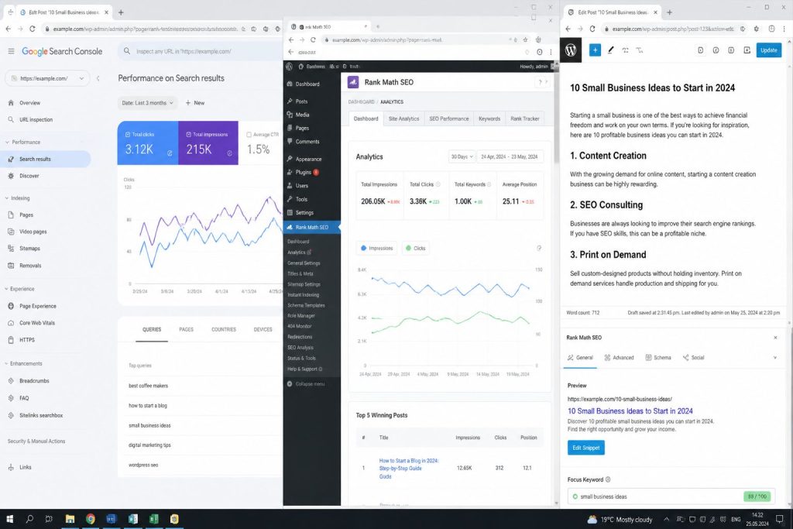Viewport: 793px width, 529px height.
Task: Open taskbar search icon
Action: coord(29,519)
